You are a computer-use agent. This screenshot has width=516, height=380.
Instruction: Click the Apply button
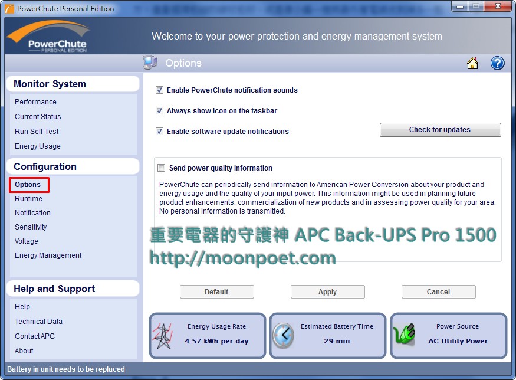pyautogui.click(x=327, y=292)
